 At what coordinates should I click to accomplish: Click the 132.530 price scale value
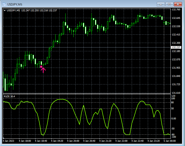(x=176, y=26)
